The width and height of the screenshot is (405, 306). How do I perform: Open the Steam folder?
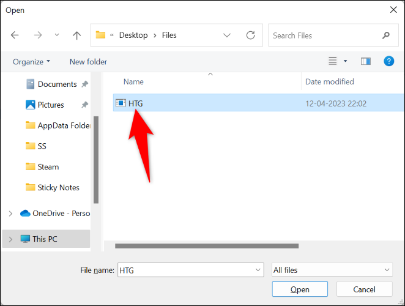(x=48, y=167)
